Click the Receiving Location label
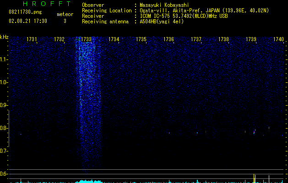Screen dimensions: 288x183 coord(107,11)
